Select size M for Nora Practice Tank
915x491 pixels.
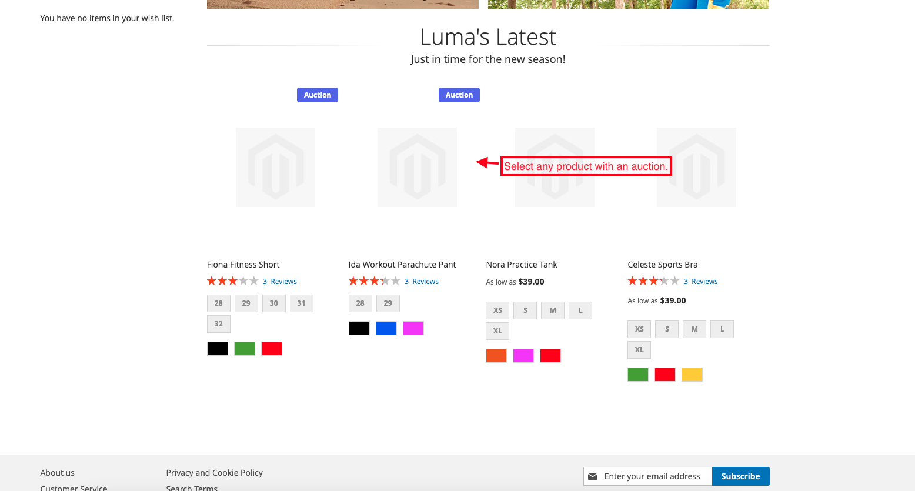(552, 310)
